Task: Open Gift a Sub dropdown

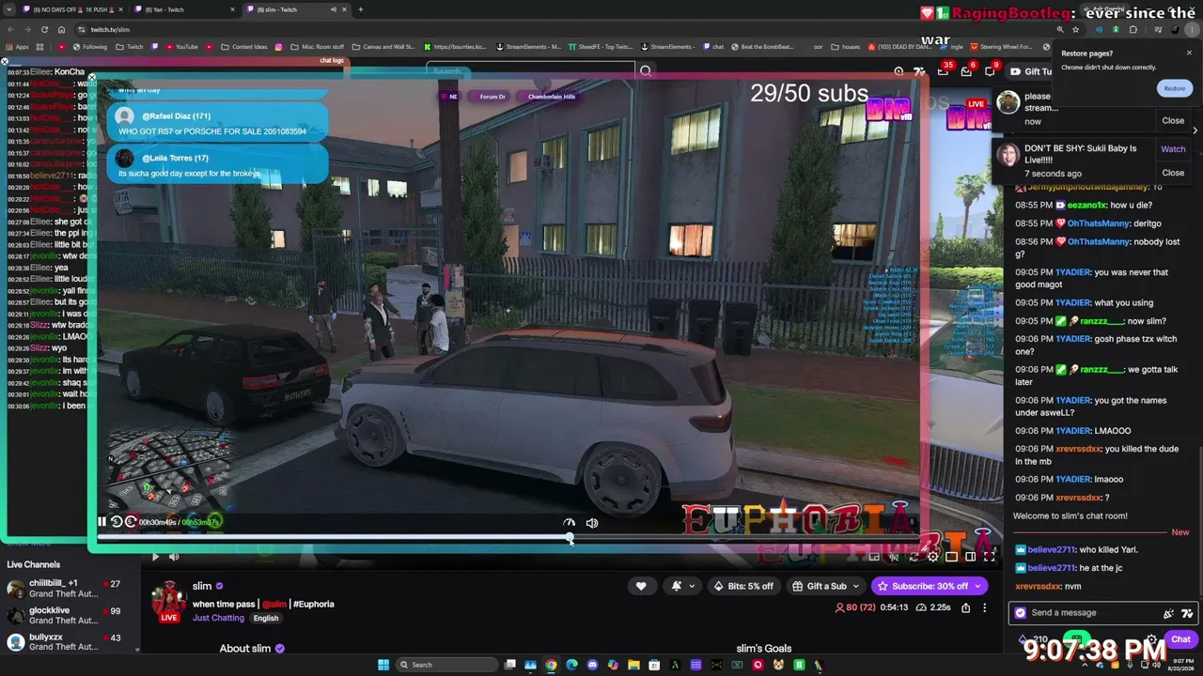Action: pyautogui.click(x=826, y=586)
